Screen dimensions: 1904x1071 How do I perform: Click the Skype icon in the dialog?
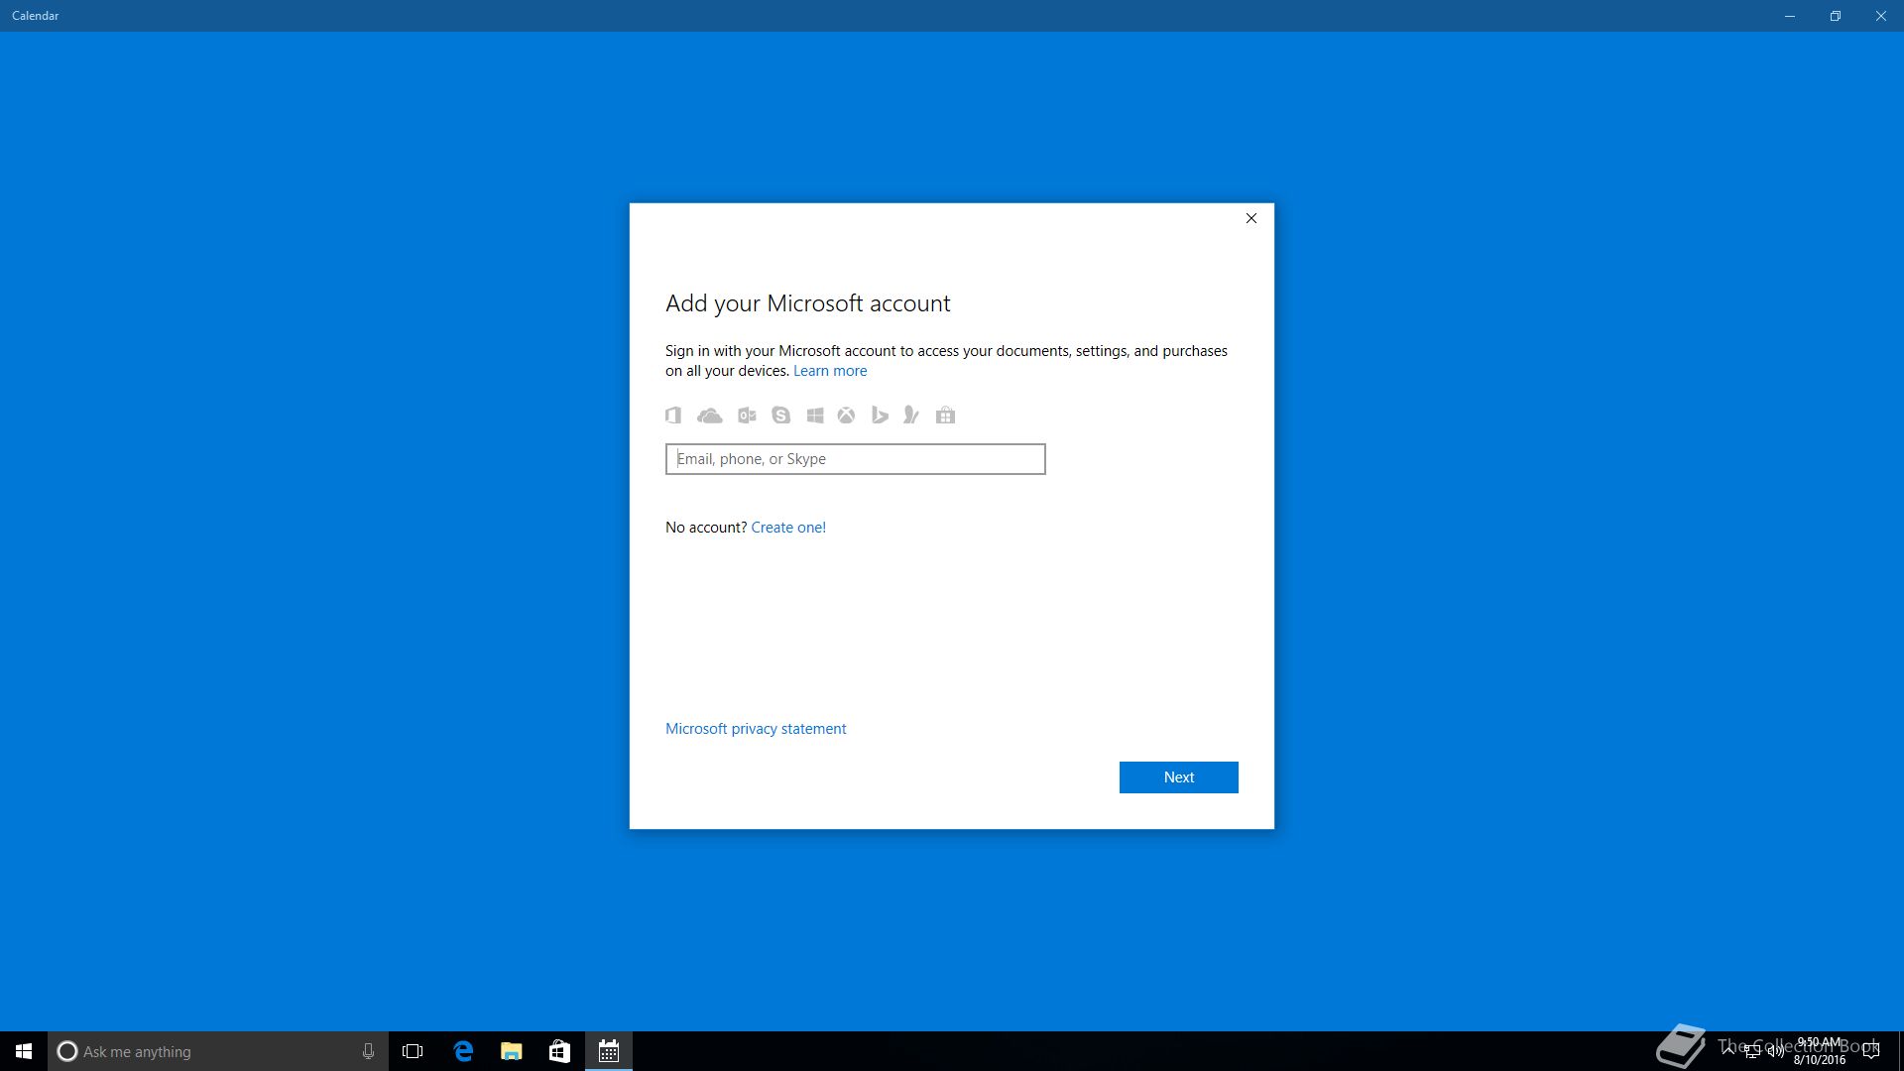point(781,416)
